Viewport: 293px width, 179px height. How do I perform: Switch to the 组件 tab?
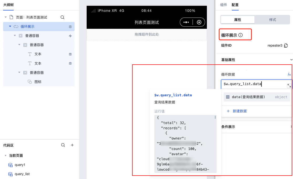coord(223,5)
